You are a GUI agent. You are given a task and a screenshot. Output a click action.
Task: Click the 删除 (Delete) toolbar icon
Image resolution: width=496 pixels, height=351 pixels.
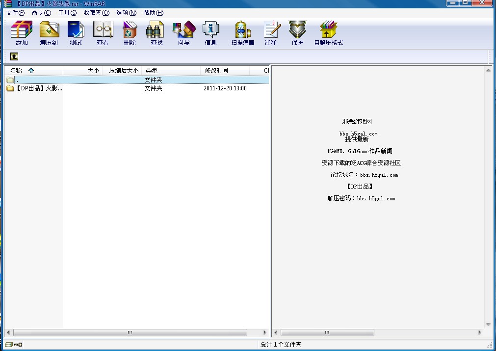[x=130, y=33]
